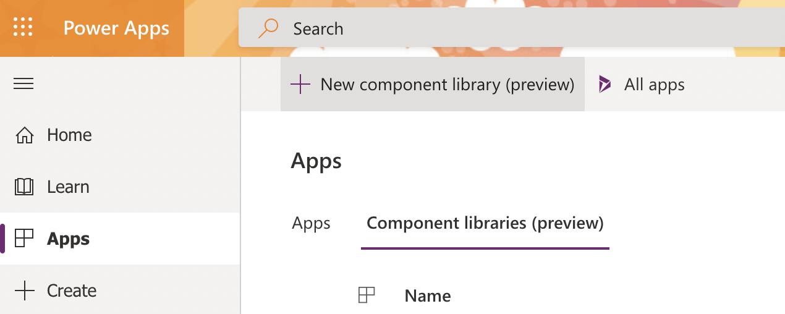Click the Dynamics icon beside All apps

[x=605, y=85]
